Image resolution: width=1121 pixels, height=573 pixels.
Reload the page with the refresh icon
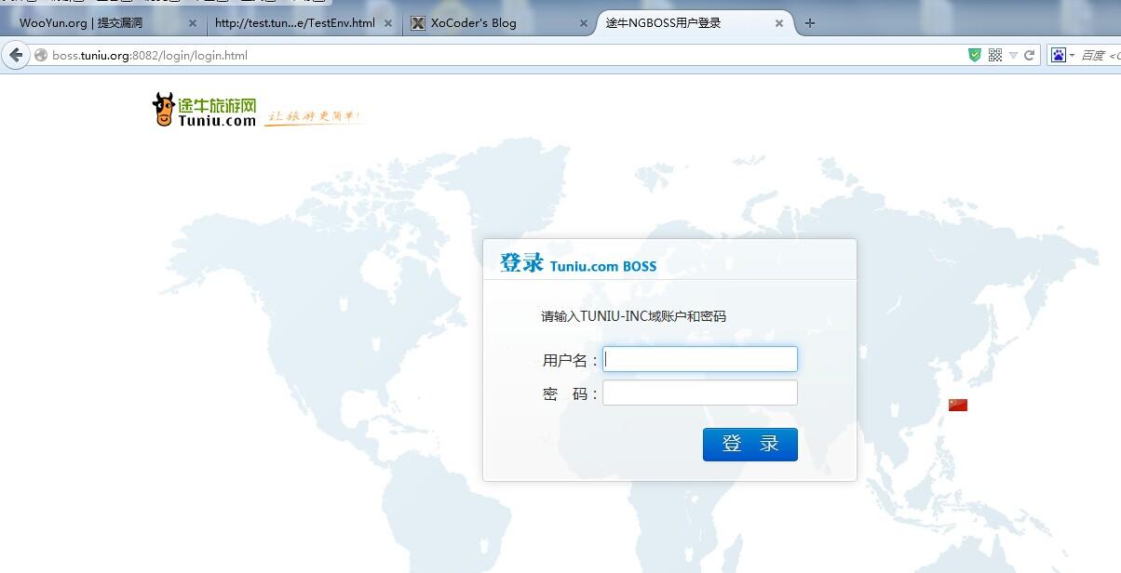[x=1030, y=55]
